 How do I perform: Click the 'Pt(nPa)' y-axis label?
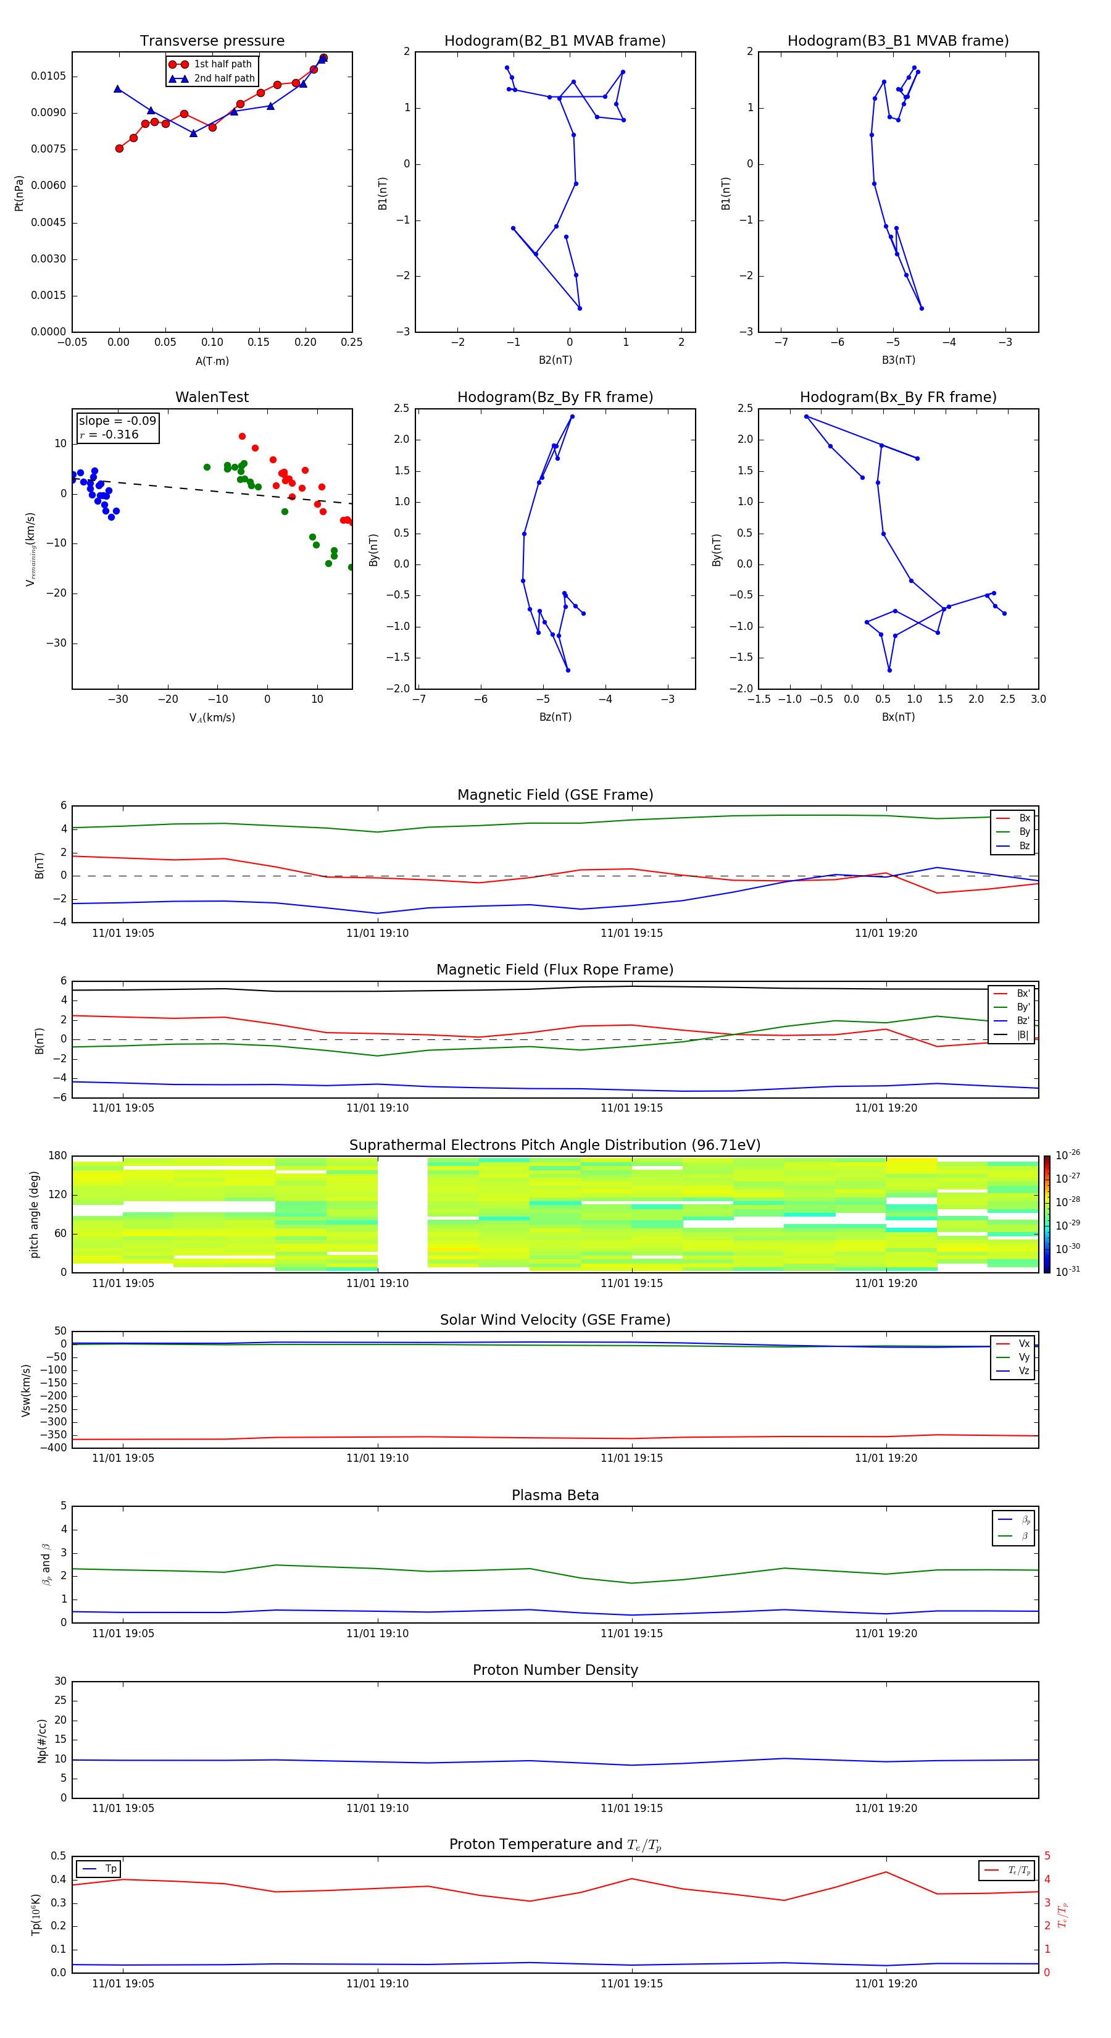pyautogui.click(x=19, y=192)
